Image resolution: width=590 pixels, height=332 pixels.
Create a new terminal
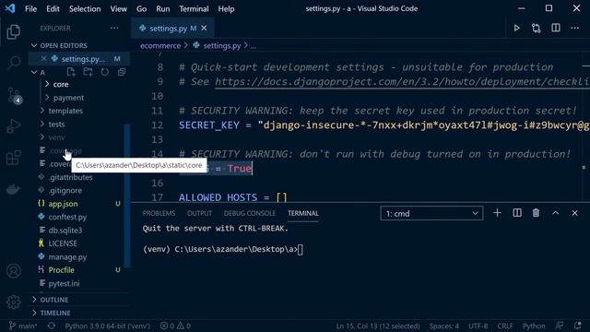coord(497,213)
